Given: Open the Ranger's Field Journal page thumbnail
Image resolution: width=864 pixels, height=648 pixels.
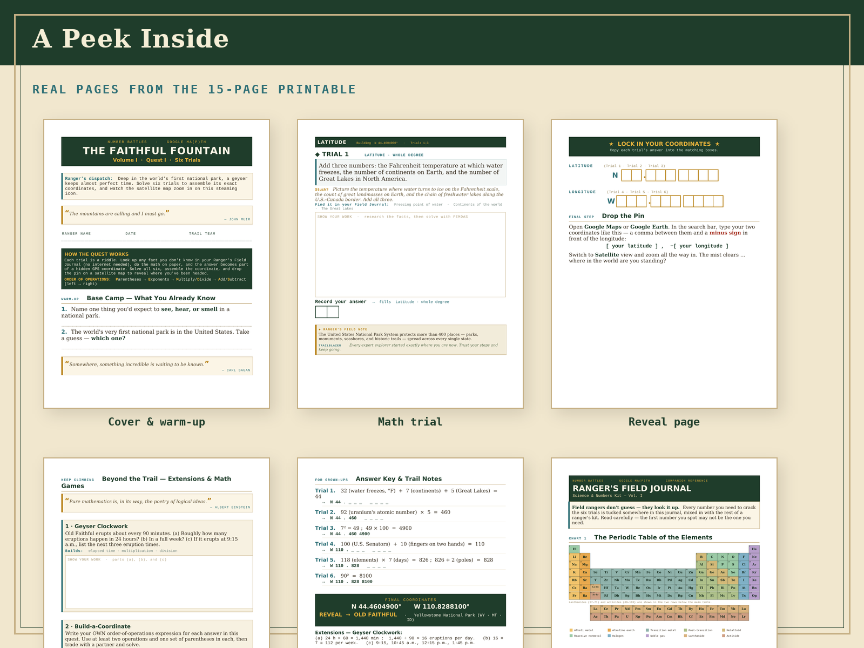Looking at the screenshot, I should click(x=664, y=553).
